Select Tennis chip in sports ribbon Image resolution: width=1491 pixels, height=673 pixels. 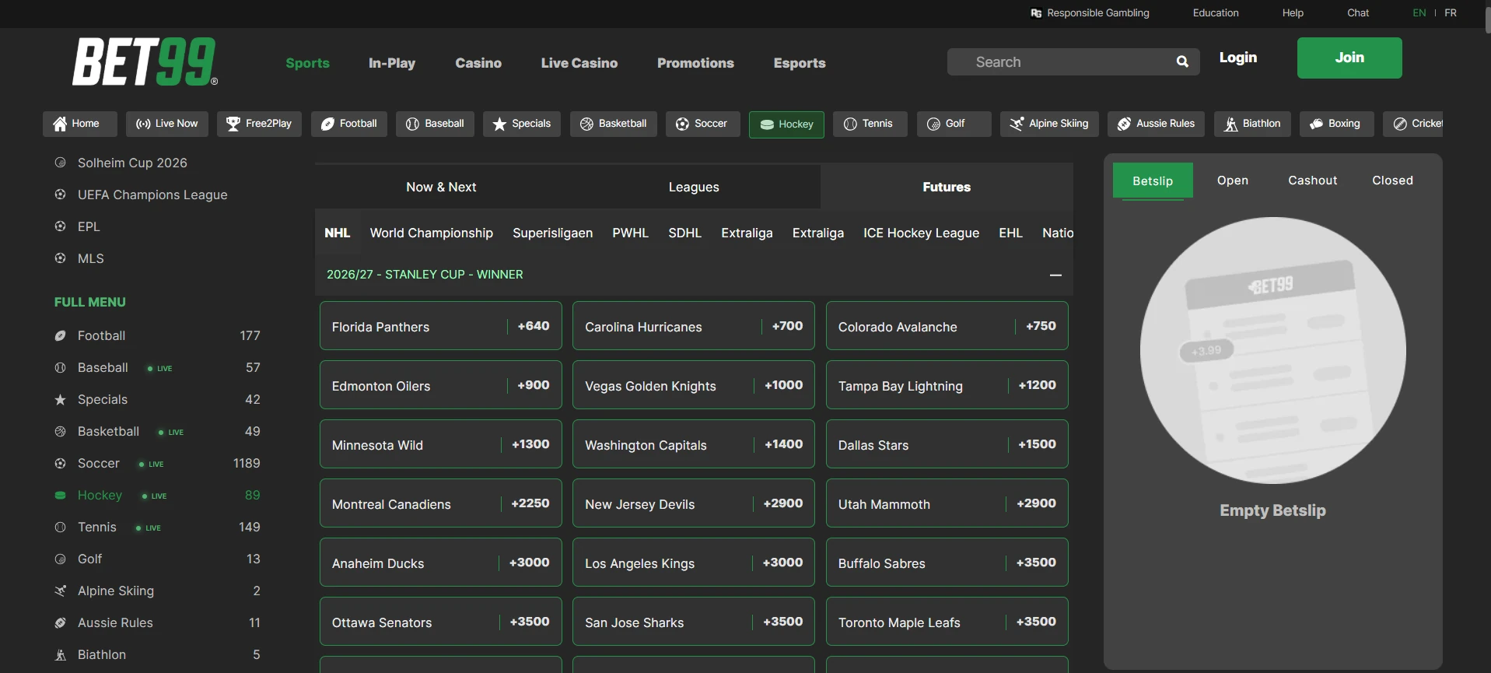[870, 124]
